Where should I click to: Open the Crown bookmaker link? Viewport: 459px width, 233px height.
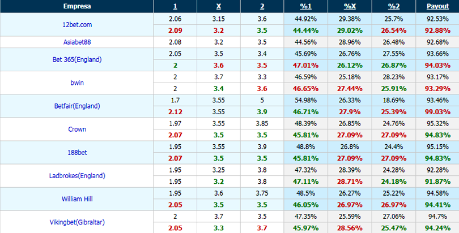tap(77, 129)
